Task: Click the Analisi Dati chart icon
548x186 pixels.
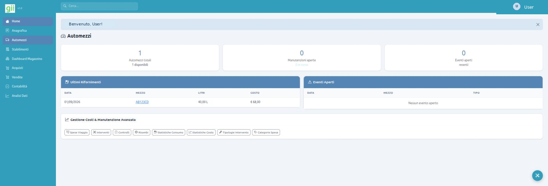Action: [x=7, y=96]
